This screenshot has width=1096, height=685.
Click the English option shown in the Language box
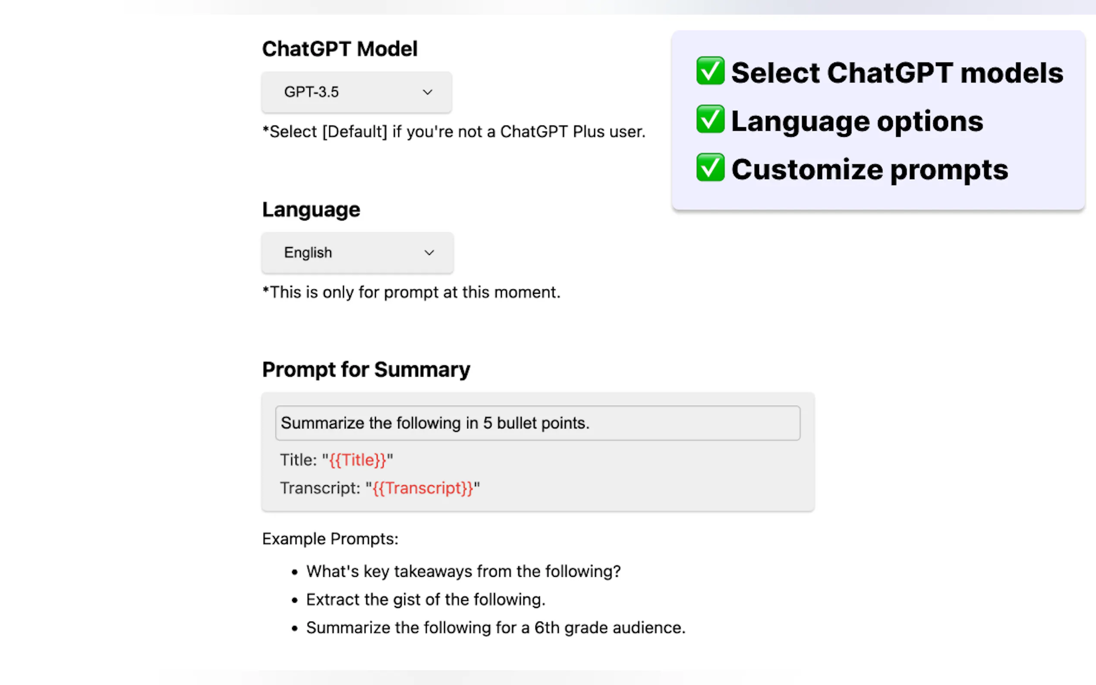click(x=308, y=253)
